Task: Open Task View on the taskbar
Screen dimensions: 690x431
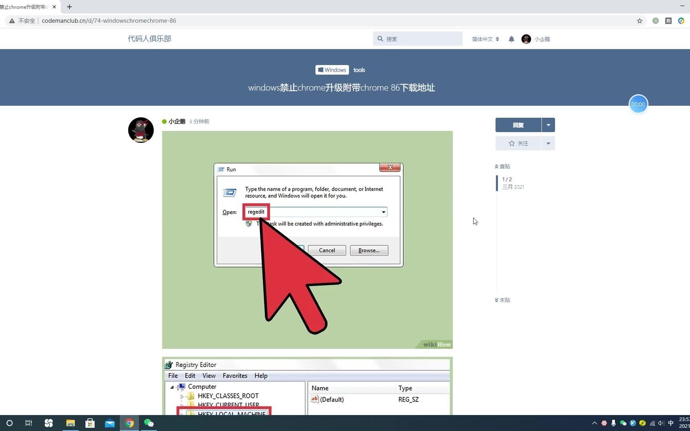Action: (x=29, y=423)
